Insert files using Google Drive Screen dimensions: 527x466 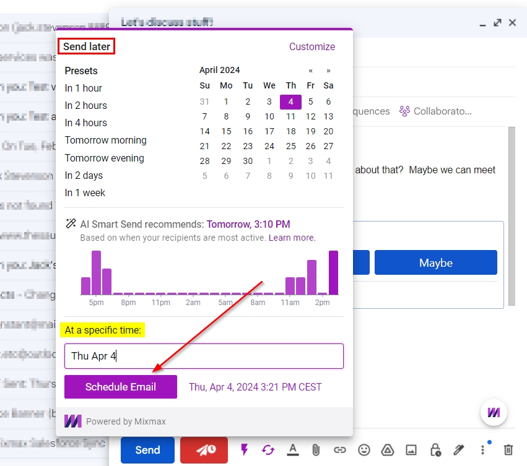pyautogui.click(x=388, y=450)
